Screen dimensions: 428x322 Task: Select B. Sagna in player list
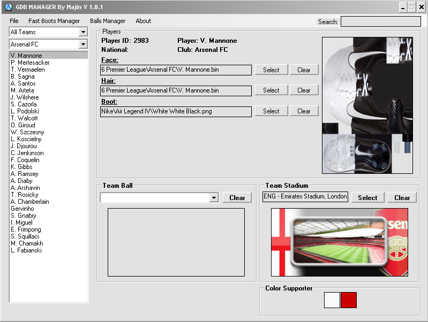[49, 76]
